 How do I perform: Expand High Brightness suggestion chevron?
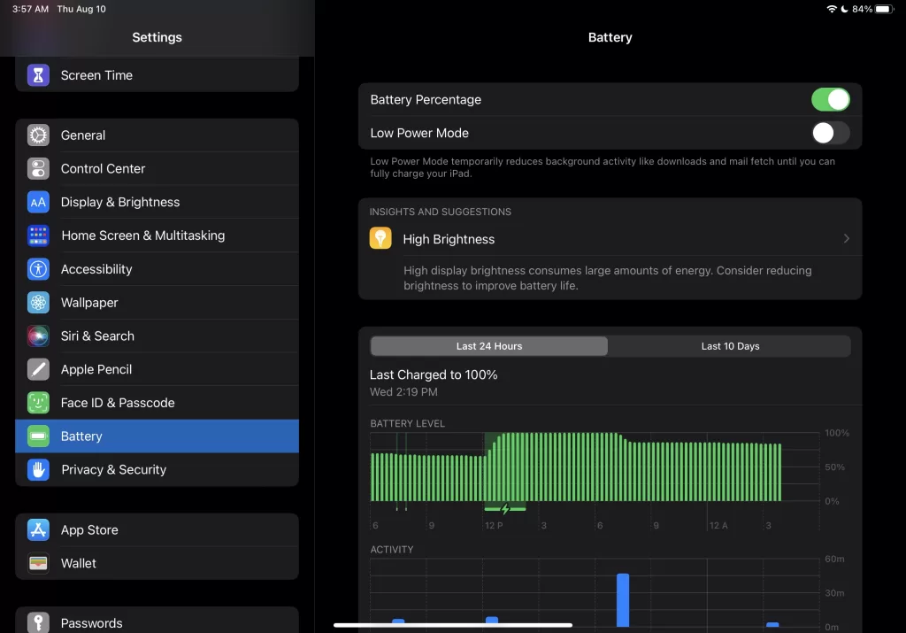tap(846, 239)
